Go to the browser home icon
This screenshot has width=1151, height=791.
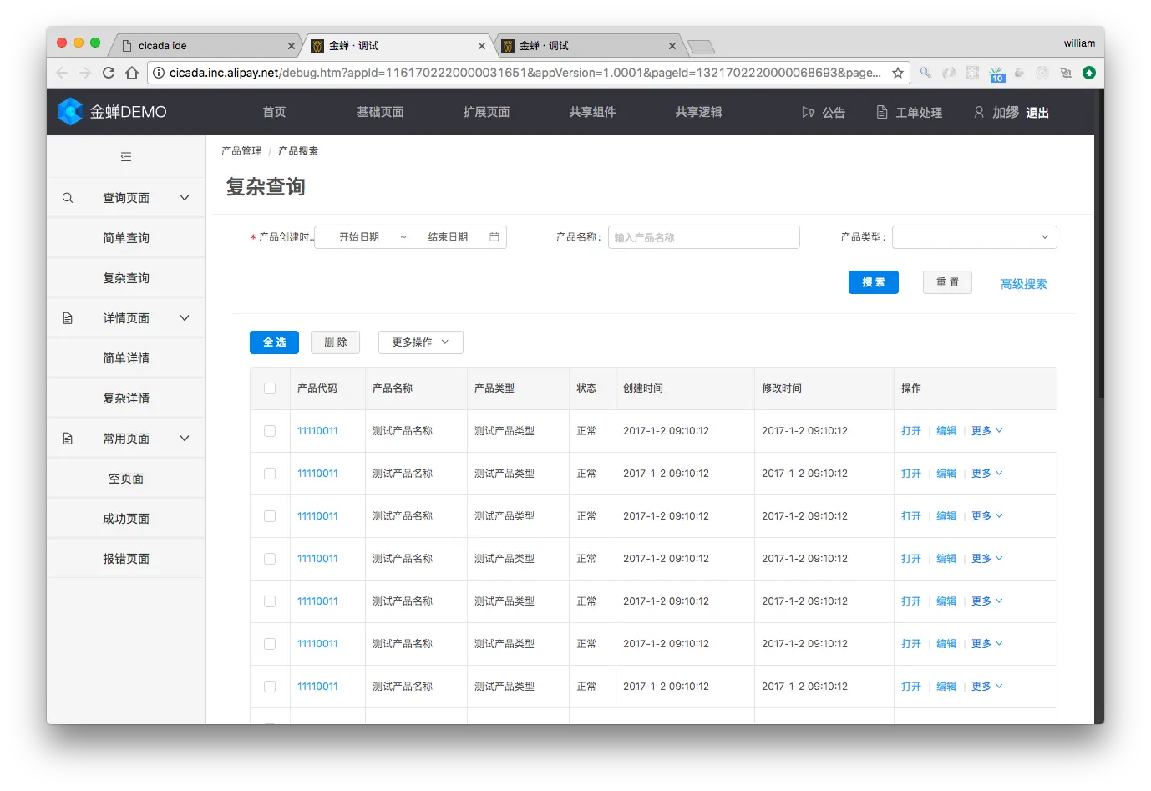click(132, 73)
